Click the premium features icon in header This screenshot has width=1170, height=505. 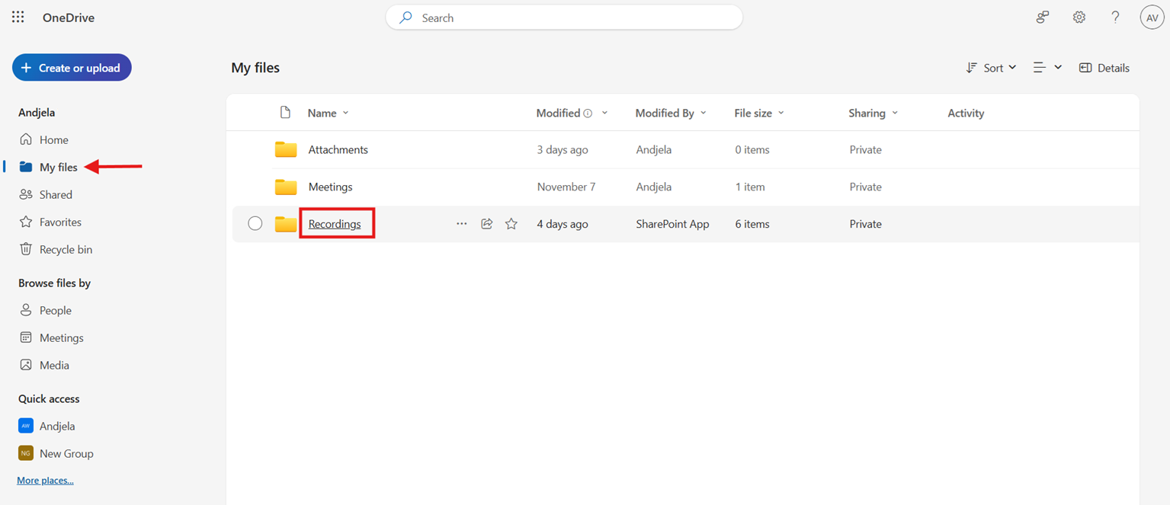pyautogui.click(x=1042, y=17)
